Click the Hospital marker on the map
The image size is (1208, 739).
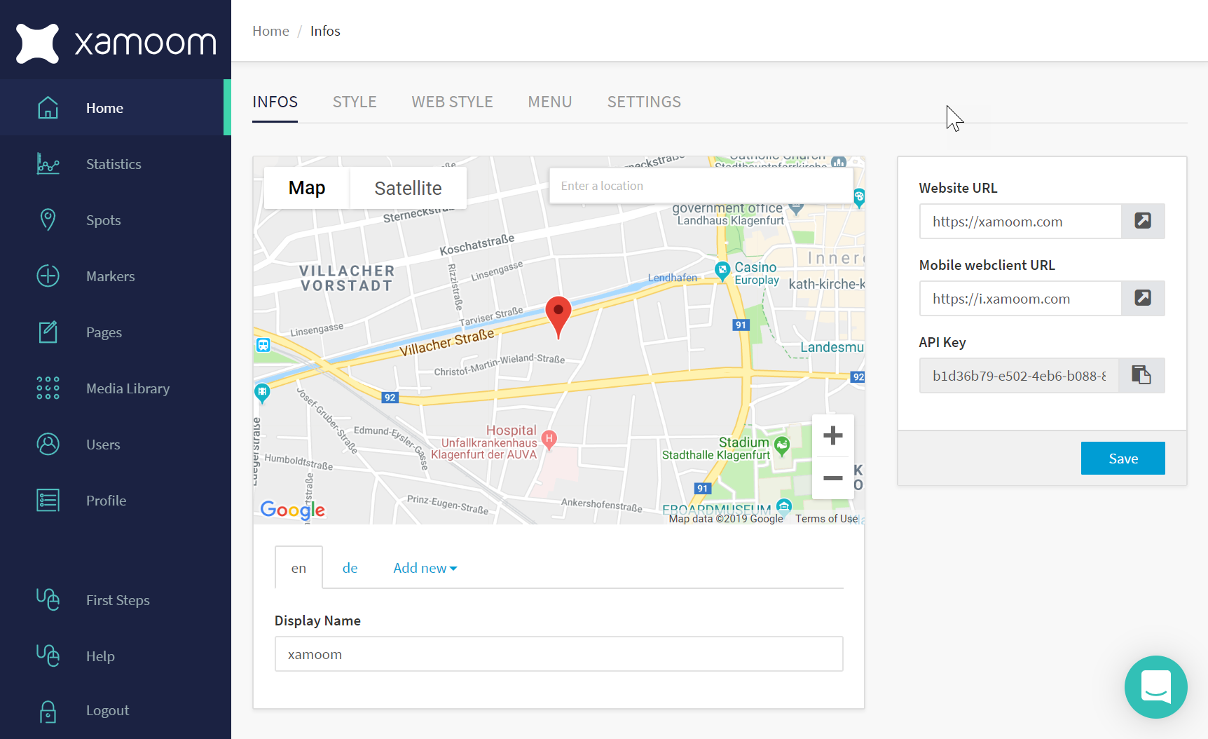coord(549,440)
